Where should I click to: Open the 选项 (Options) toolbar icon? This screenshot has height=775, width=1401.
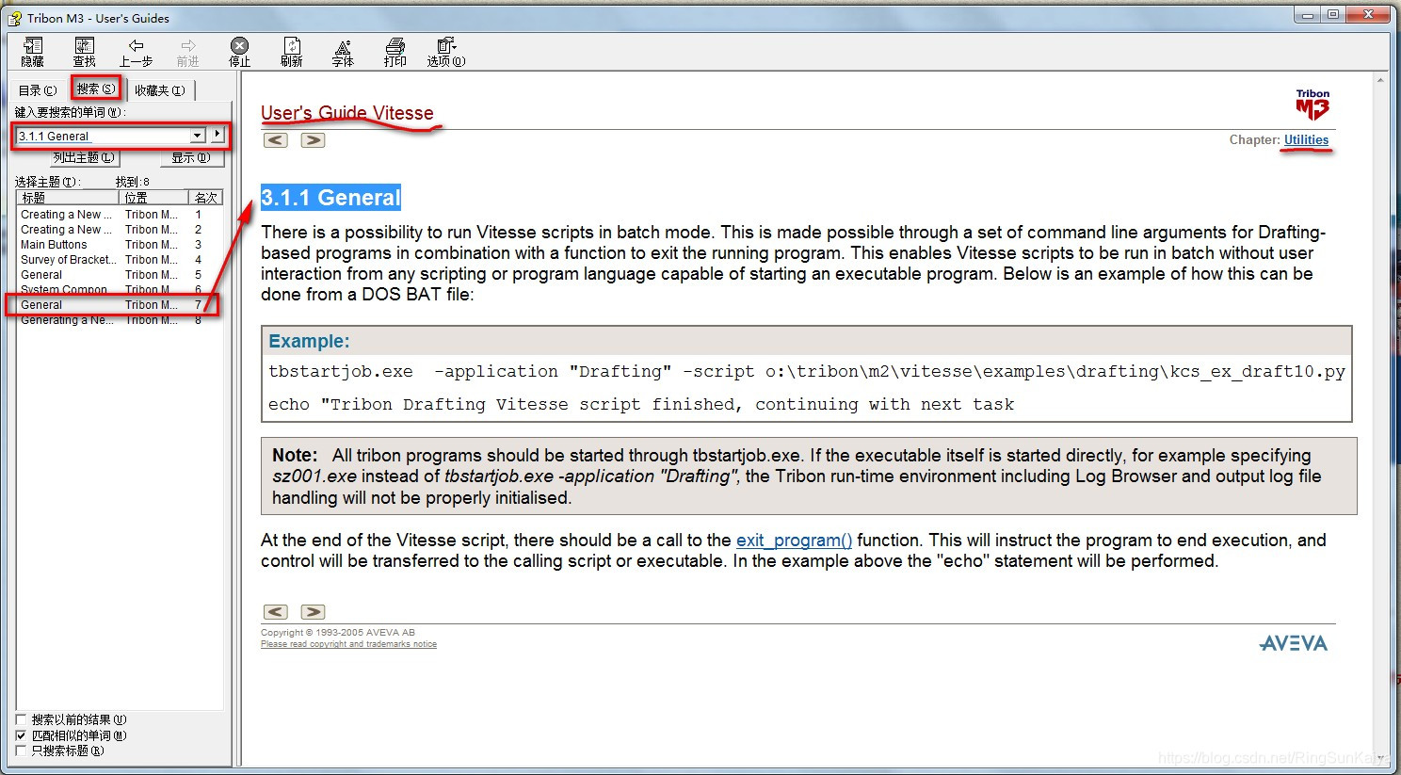click(446, 52)
